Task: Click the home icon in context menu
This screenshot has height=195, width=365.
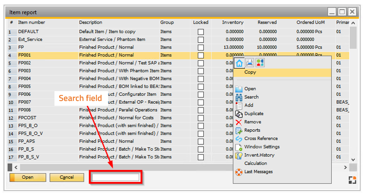Action: tap(239, 63)
